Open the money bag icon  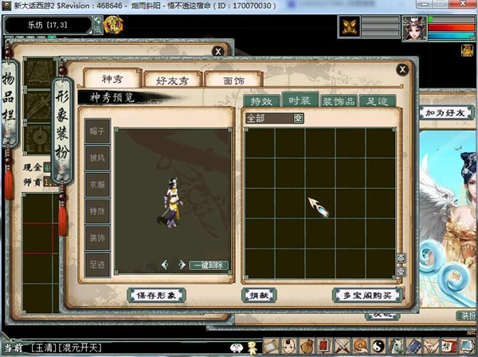pyautogui.click(x=306, y=347)
